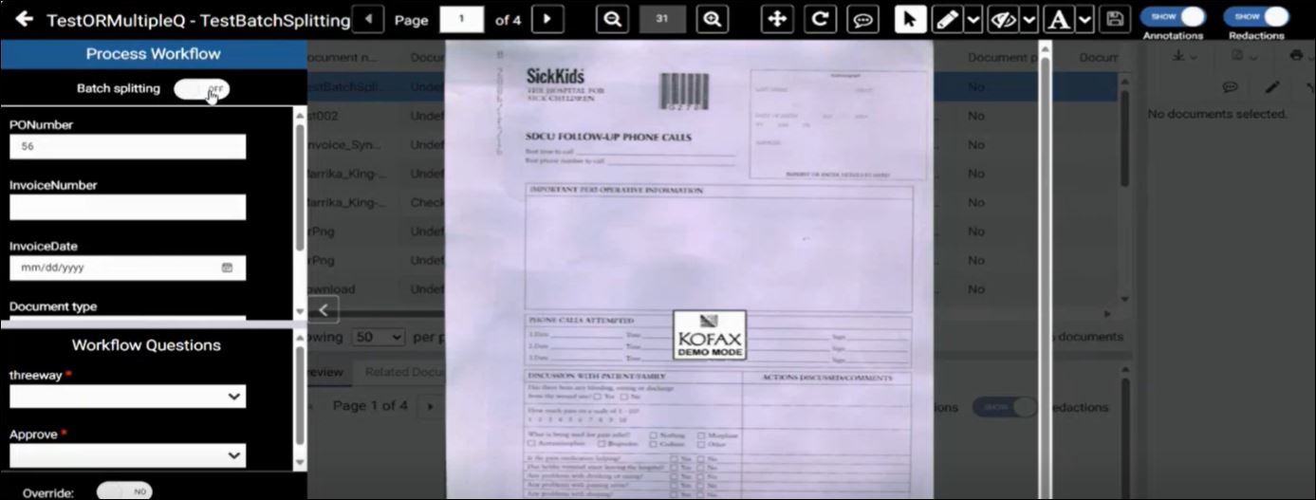
Task: Click the zoom percentage field showing 31
Action: click(x=662, y=19)
